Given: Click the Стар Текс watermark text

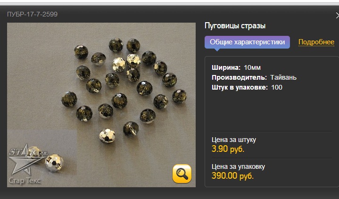Looking at the screenshot, I should (25, 181).
